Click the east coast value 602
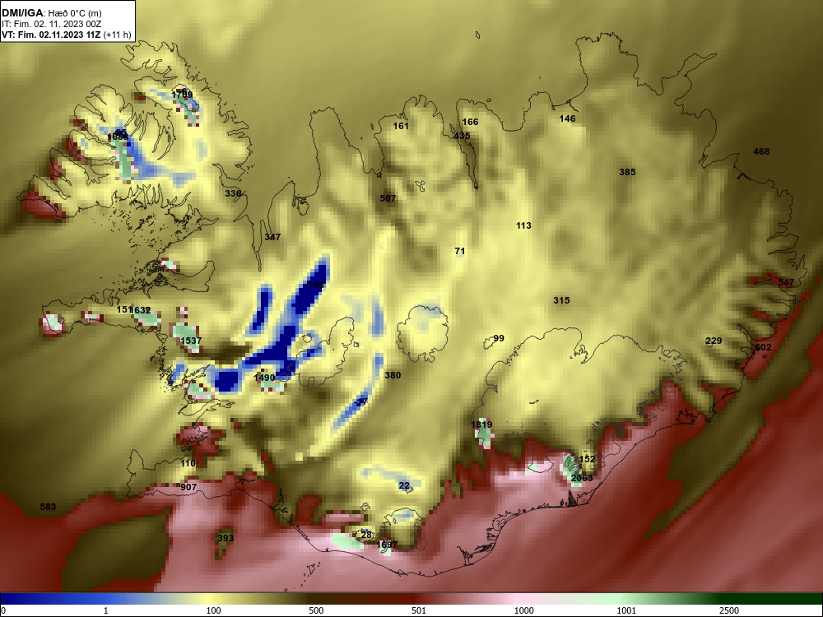This screenshot has width=823, height=617. (763, 347)
